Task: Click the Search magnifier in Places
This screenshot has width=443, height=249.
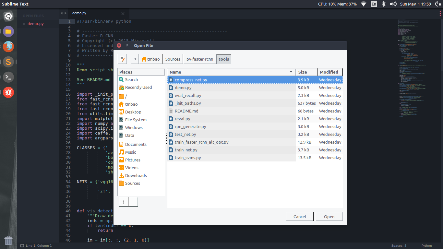Action: point(121,79)
